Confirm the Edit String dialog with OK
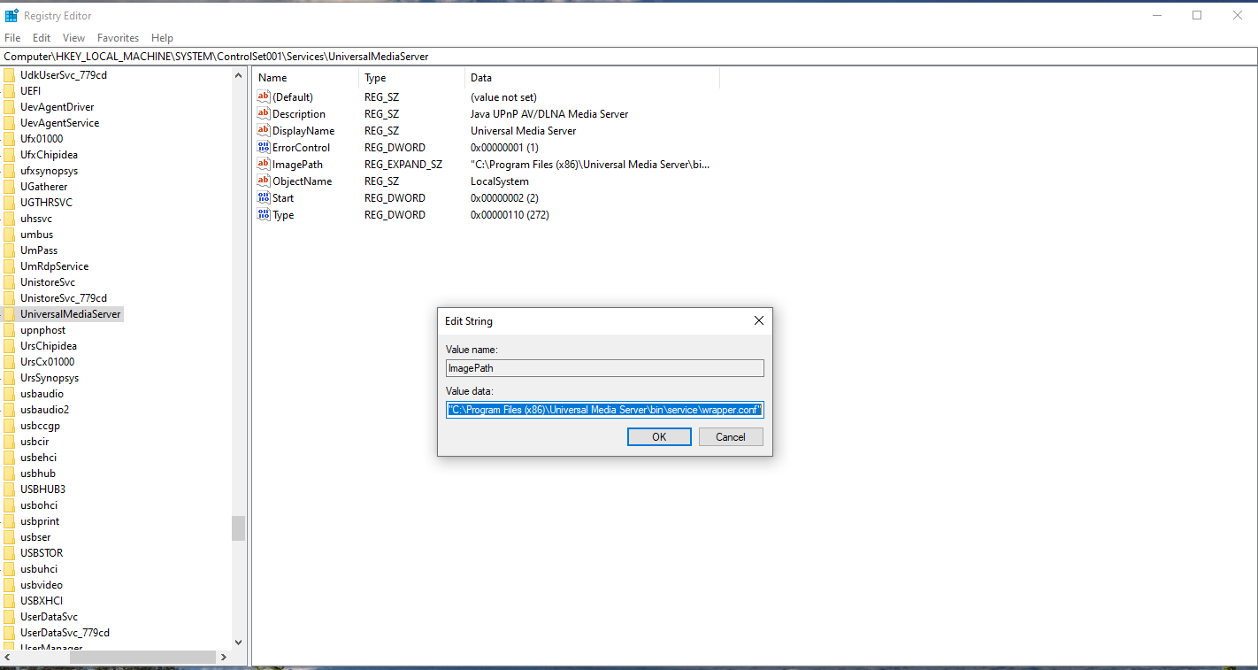This screenshot has width=1258, height=670. 659,437
